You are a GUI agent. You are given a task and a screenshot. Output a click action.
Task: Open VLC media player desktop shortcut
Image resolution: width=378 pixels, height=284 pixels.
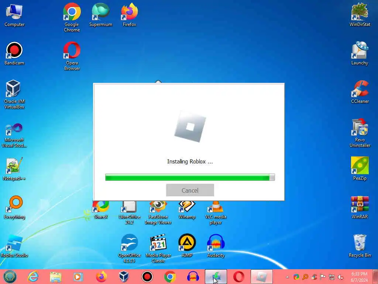(x=216, y=213)
